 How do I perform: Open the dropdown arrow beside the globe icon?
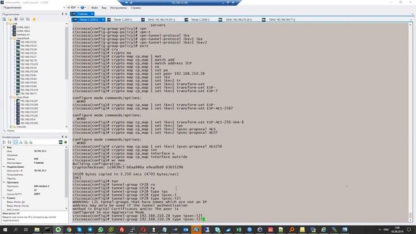coord(85,8)
